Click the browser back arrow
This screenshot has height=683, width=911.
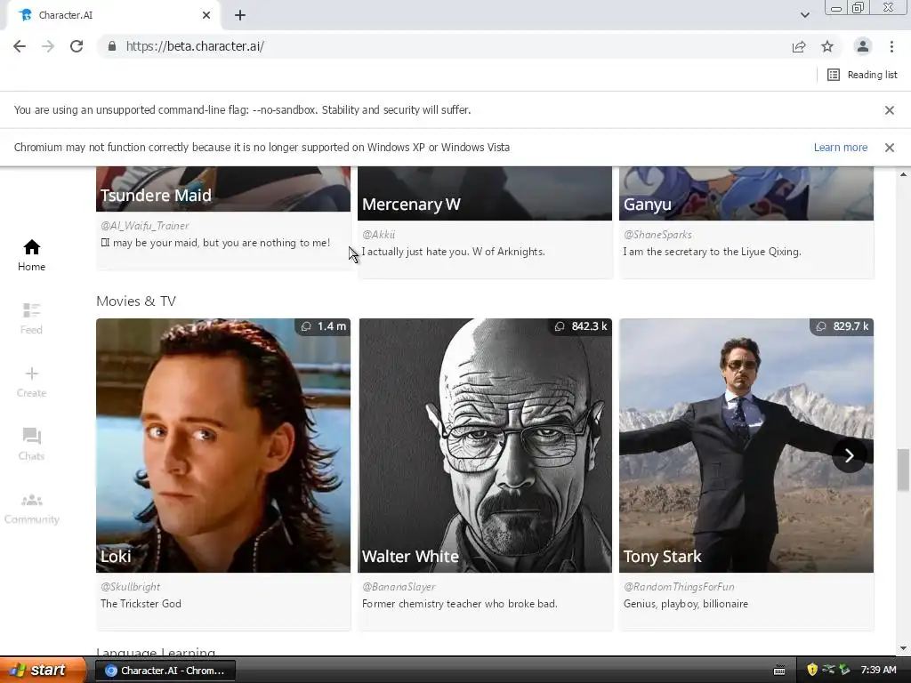coord(20,46)
